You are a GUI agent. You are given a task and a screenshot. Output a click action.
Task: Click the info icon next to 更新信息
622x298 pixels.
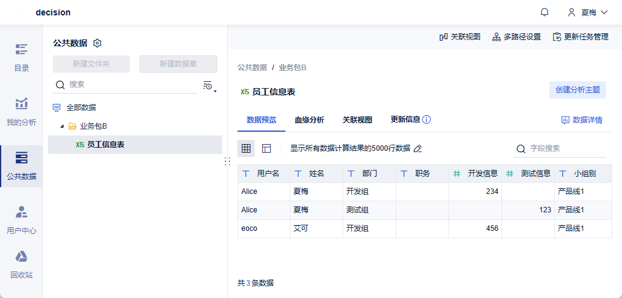pyautogui.click(x=426, y=119)
